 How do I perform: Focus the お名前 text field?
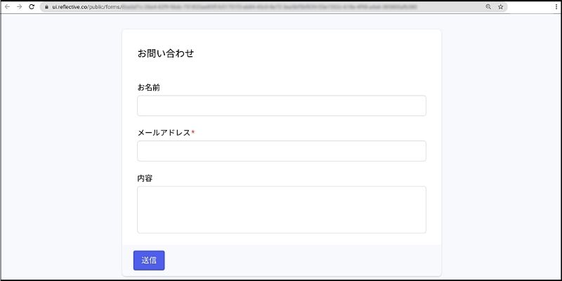282,106
